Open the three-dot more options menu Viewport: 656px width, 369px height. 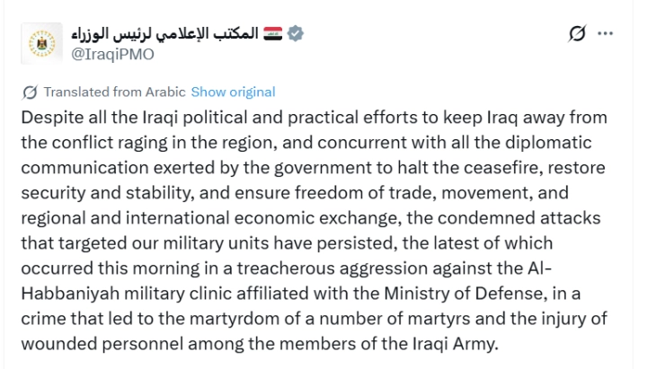606,34
